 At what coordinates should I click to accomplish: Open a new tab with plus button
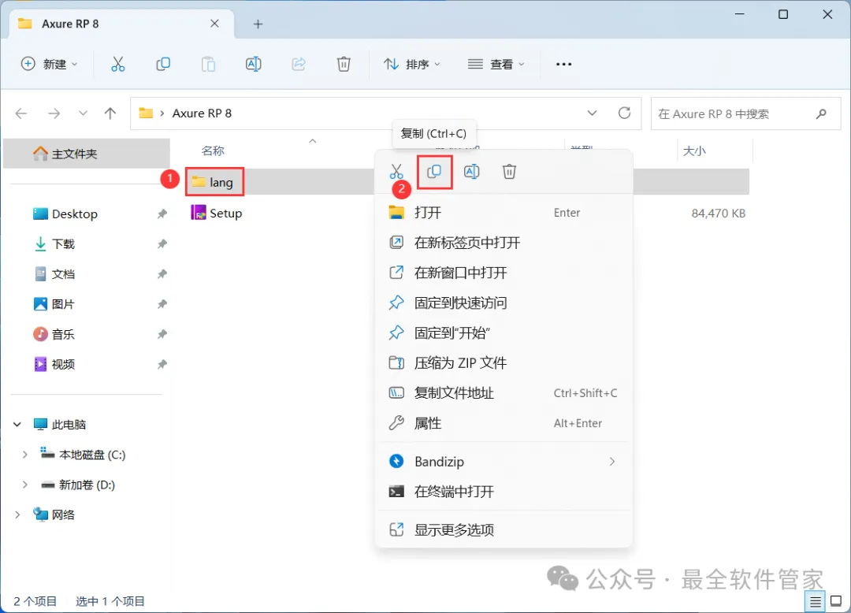258,24
